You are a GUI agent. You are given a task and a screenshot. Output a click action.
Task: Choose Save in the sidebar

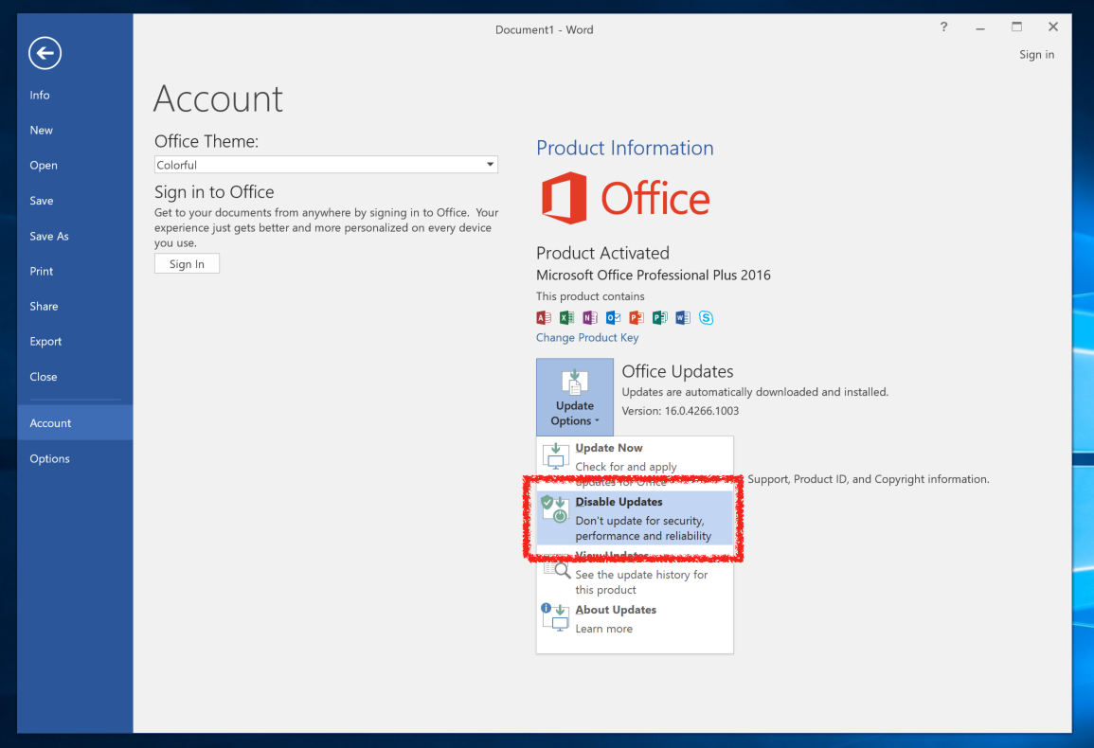[x=41, y=201]
